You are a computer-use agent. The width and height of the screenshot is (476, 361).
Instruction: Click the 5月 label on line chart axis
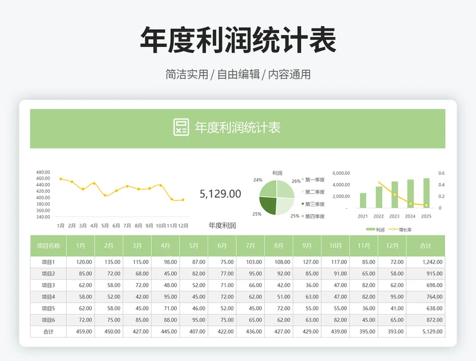click(105, 226)
